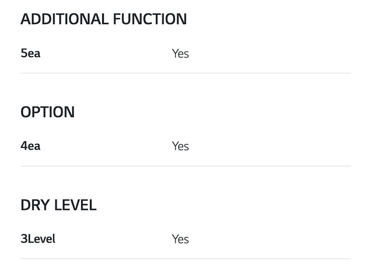The height and width of the screenshot is (264, 372).
Task: Select the 5ea specification label
Action: 31,53
